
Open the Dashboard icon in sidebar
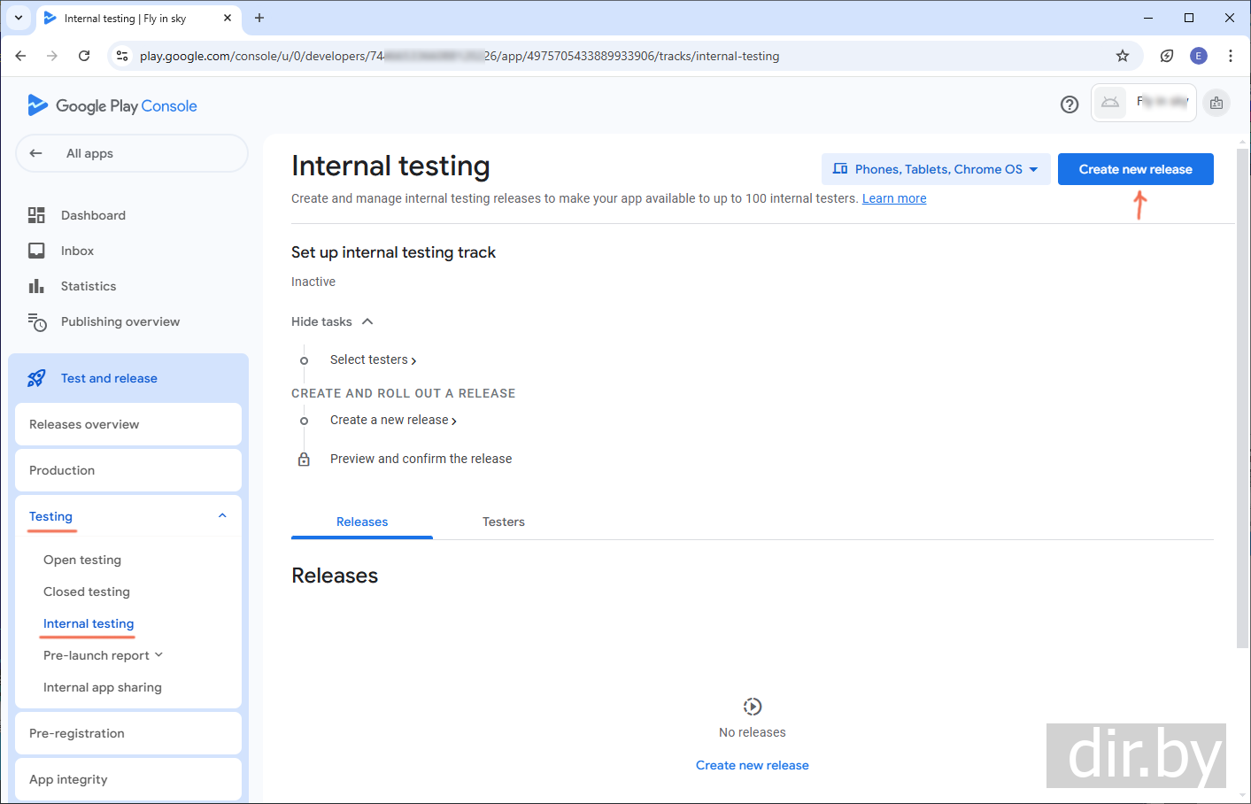pyautogui.click(x=36, y=215)
